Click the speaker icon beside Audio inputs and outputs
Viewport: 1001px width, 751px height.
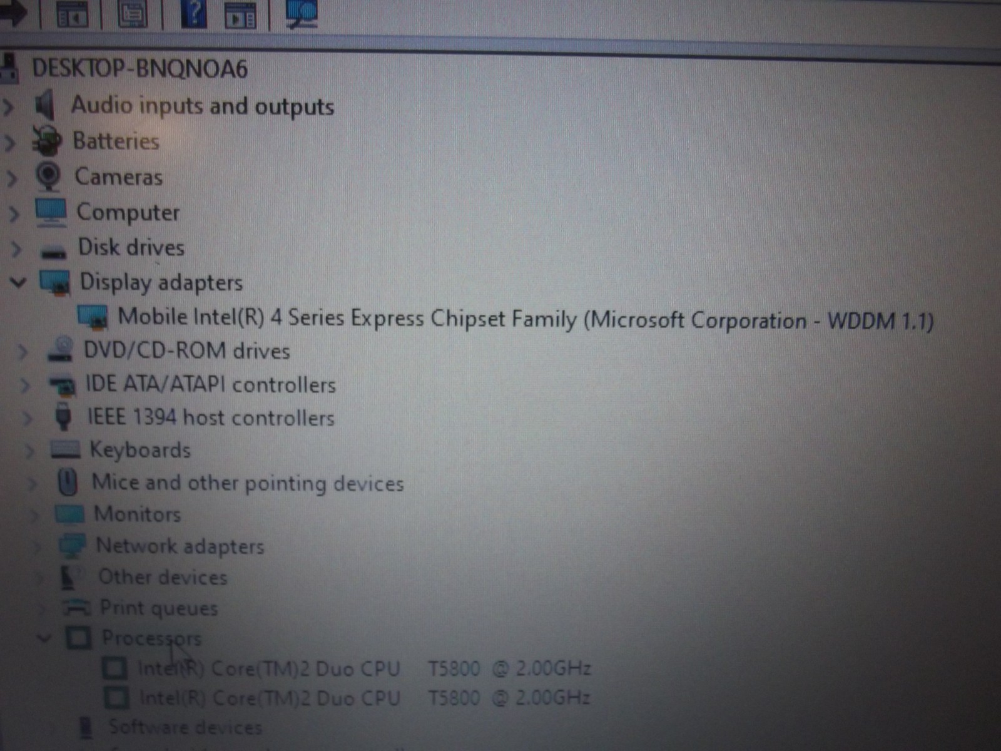click(44, 105)
